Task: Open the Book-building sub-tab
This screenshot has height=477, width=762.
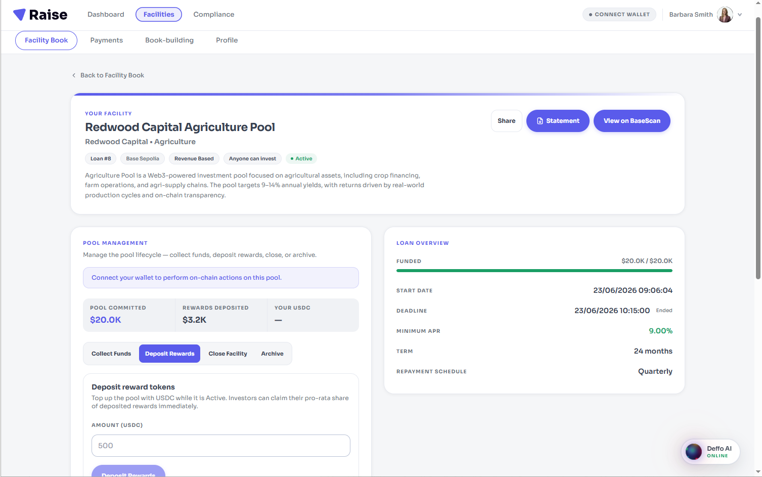Action: pyautogui.click(x=169, y=40)
